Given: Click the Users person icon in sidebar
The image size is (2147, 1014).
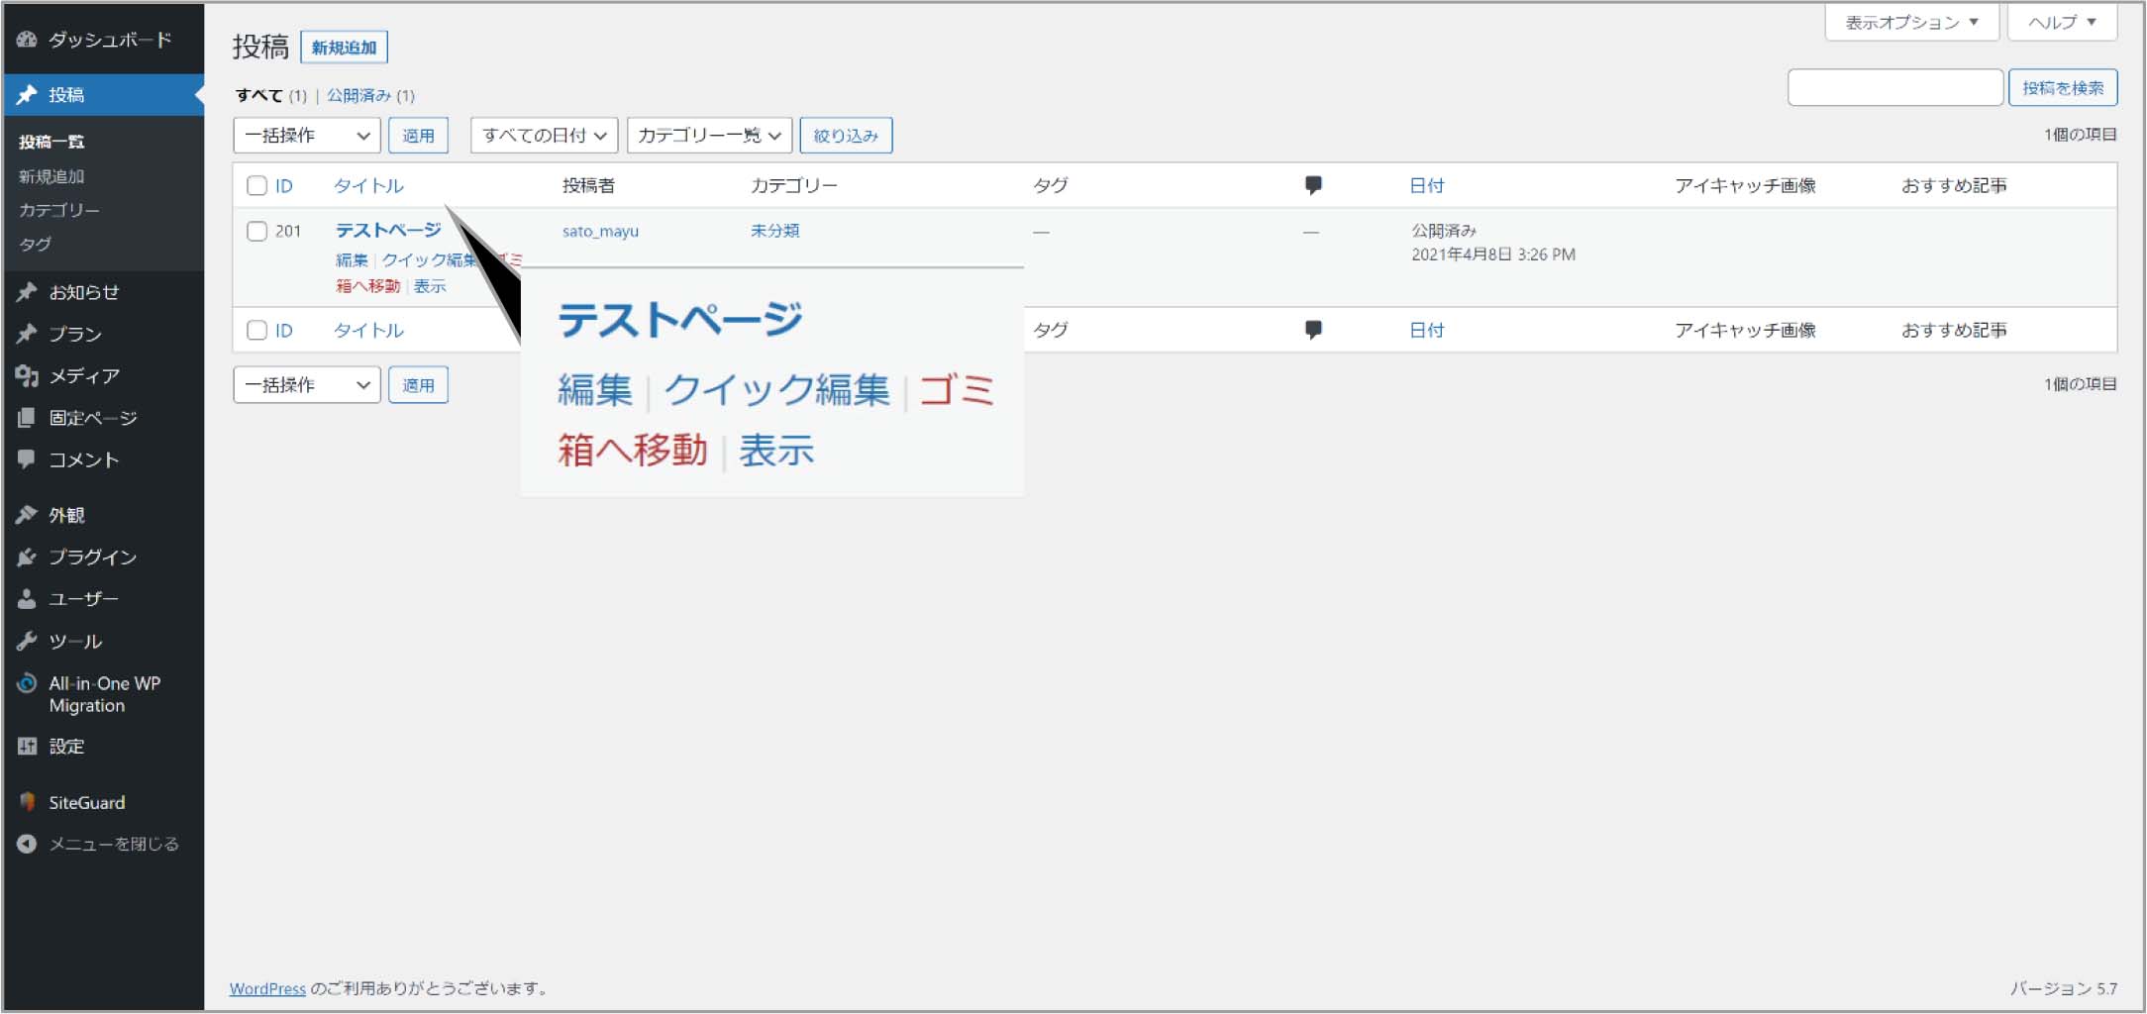Looking at the screenshot, I should click(27, 599).
